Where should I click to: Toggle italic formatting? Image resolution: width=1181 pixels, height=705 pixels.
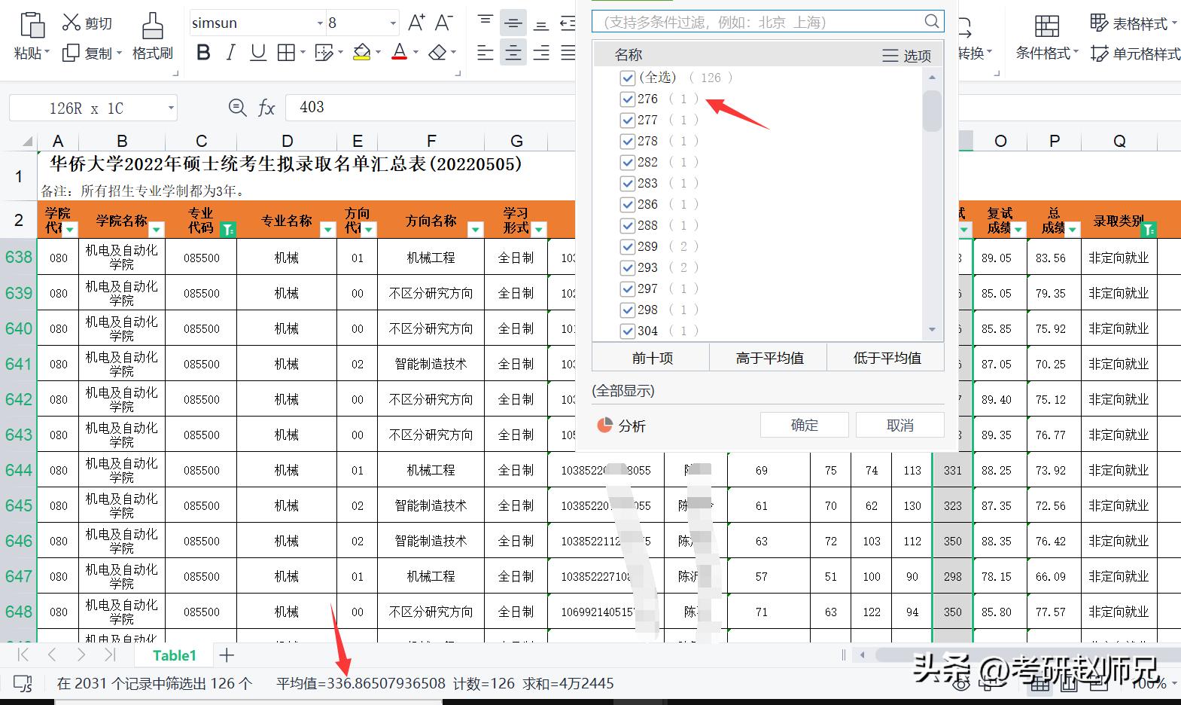pyautogui.click(x=231, y=53)
